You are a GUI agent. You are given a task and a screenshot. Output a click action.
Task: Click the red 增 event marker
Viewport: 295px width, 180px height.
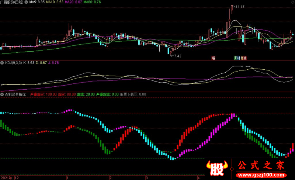pyautogui.click(x=213, y=58)
